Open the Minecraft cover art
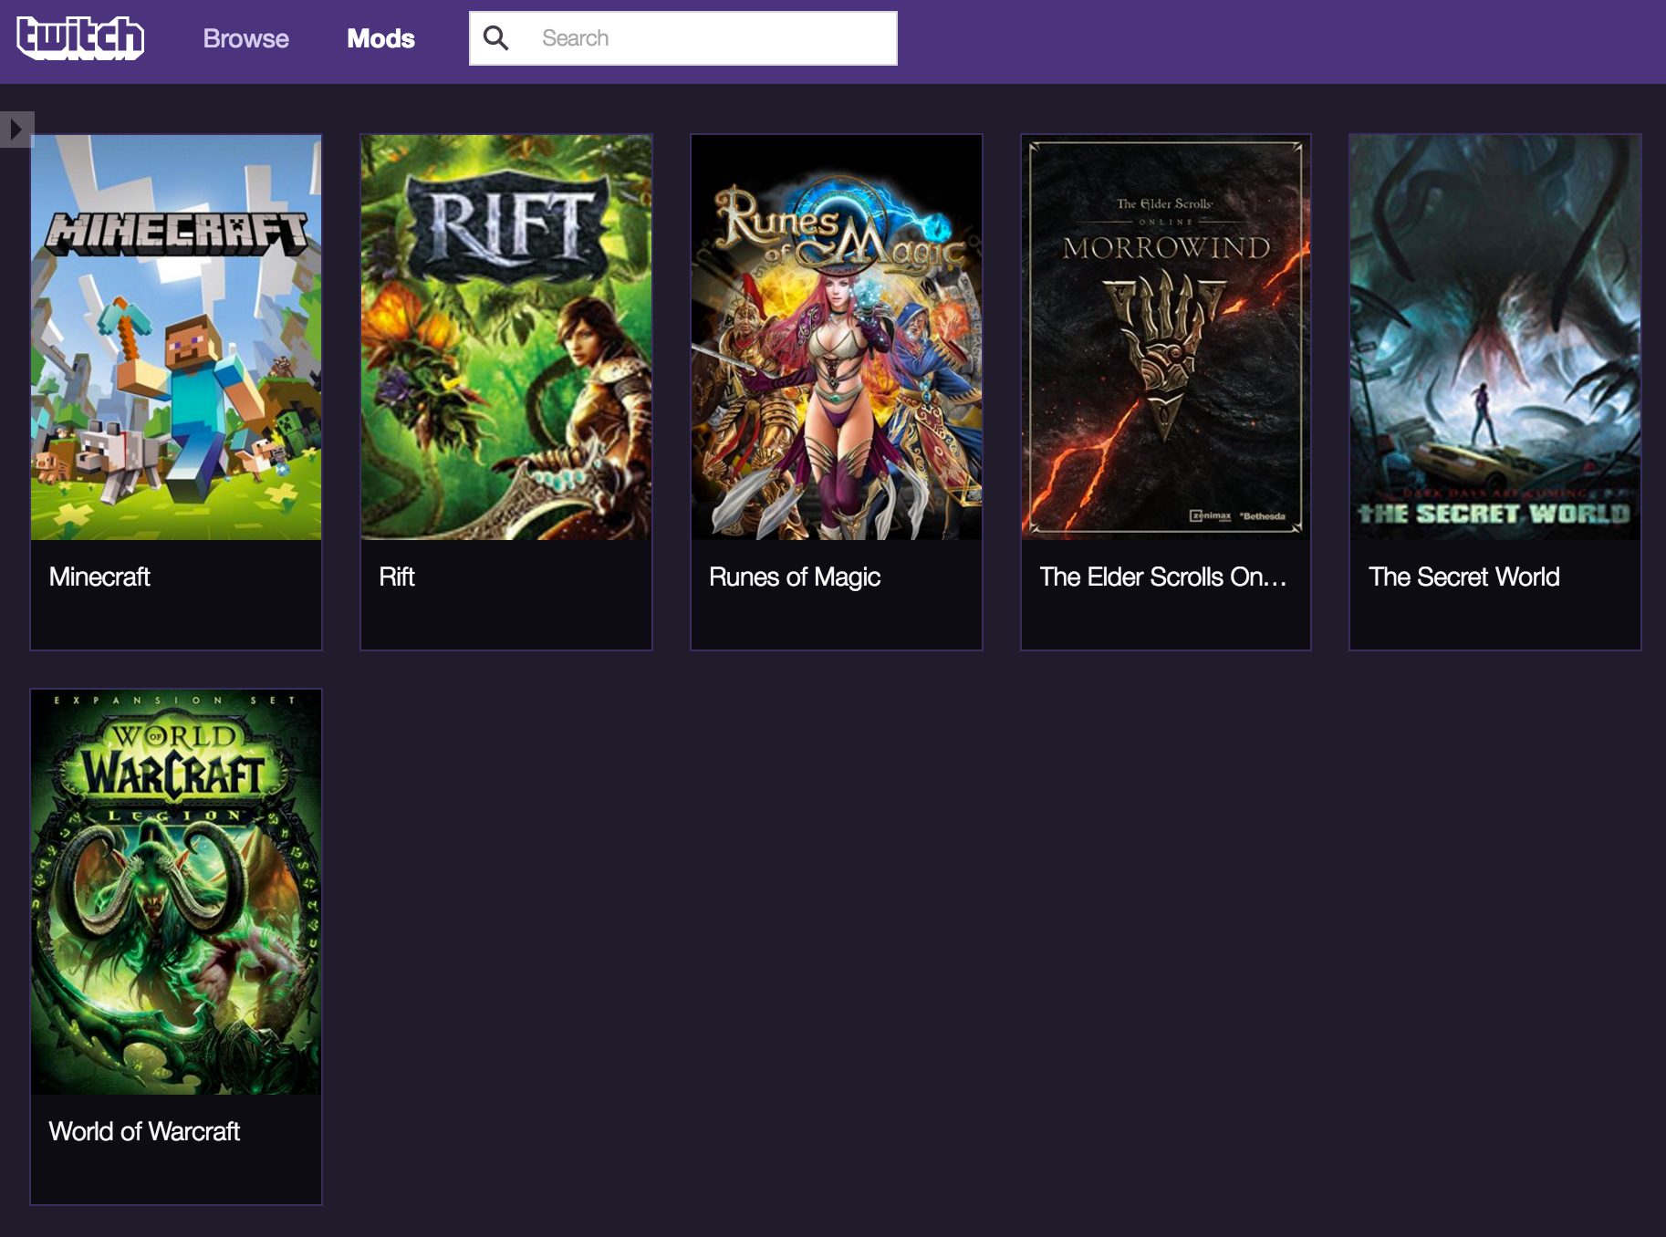 (176, 338)
